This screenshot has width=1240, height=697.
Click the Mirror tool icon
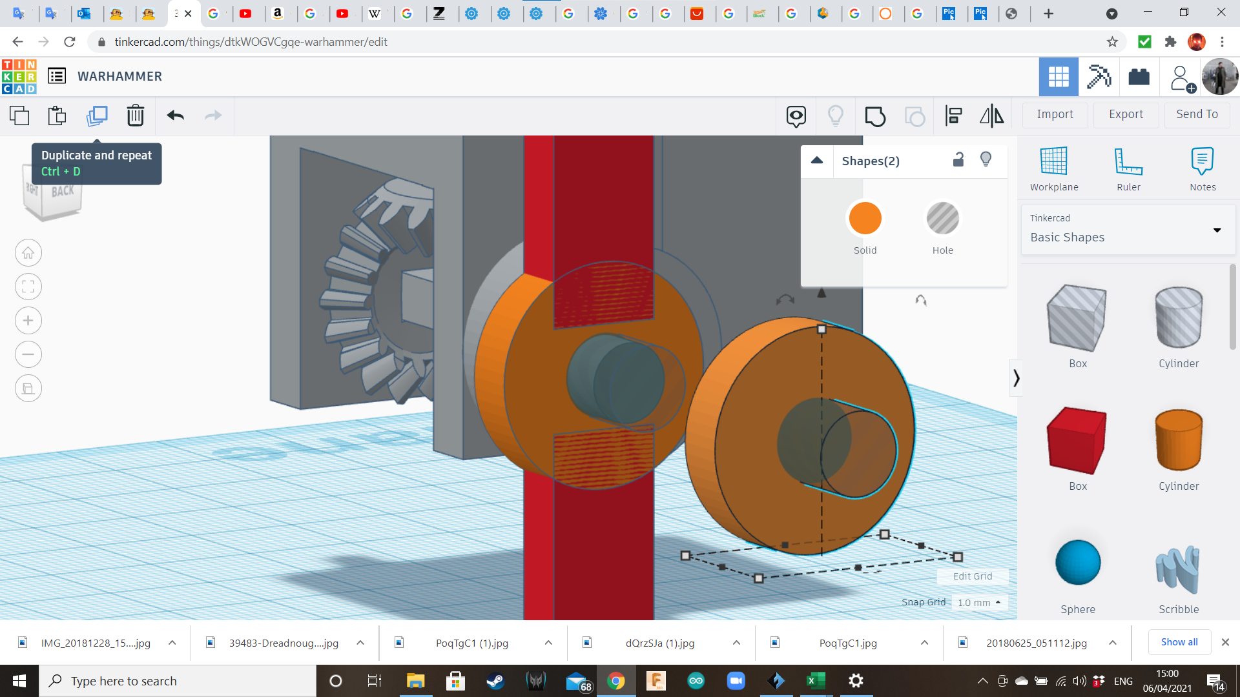tap(991, 116)
